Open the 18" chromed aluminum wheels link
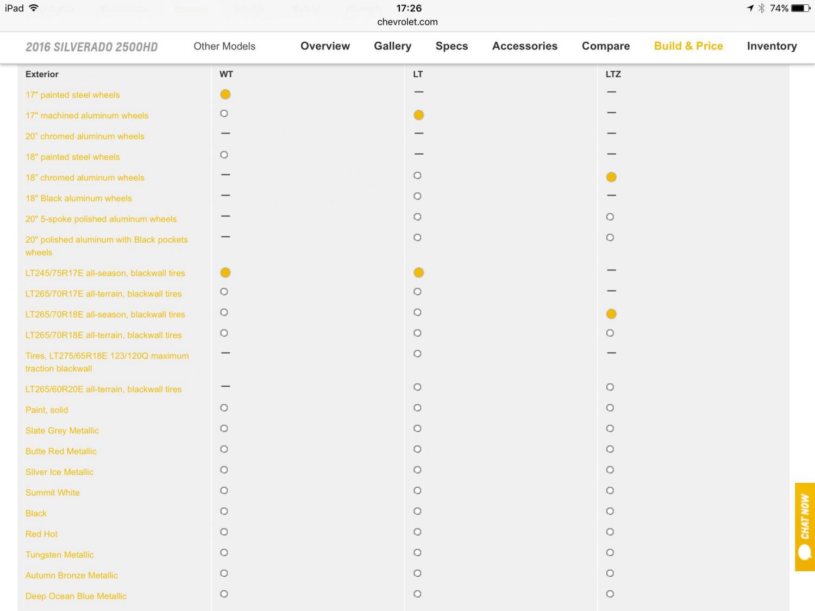The height and width of the screenshot is (611, 815). pyautogui.click(x=85, y=178)
